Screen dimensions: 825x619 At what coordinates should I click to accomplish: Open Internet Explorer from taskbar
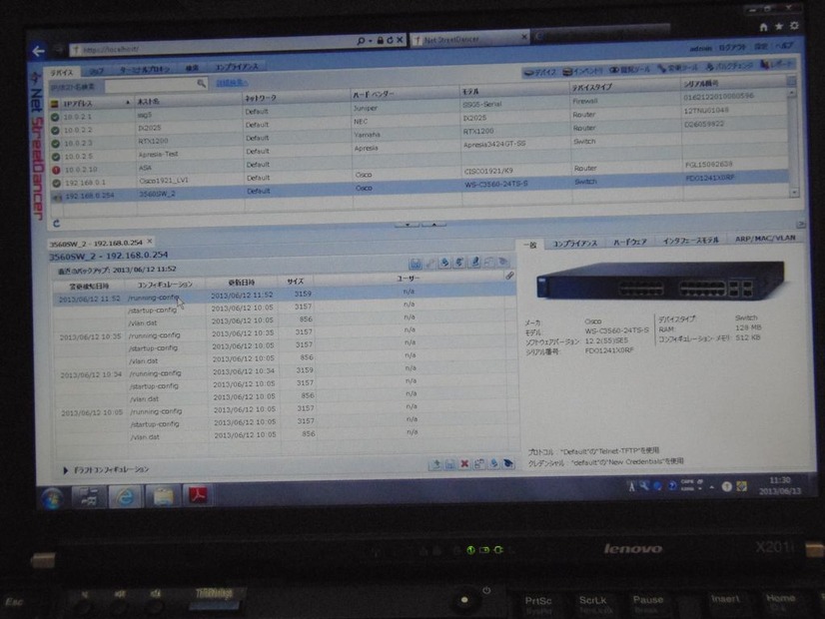click(125, 496)
